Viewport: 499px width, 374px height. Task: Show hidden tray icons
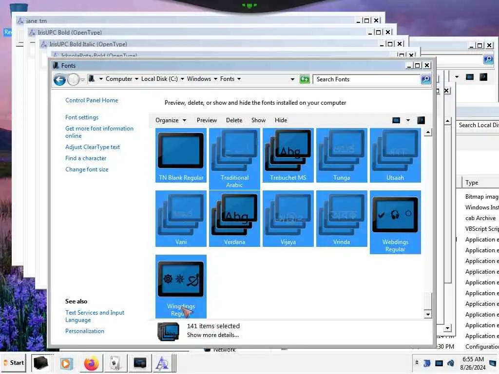[x=417, y=362]
